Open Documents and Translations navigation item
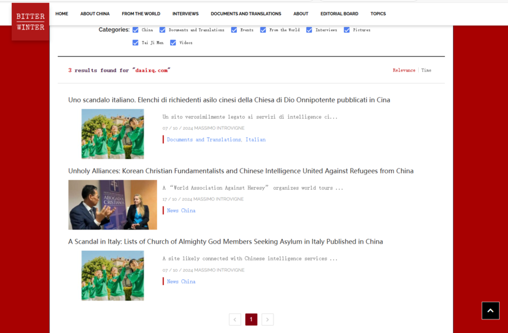 (x=246, y=14)
